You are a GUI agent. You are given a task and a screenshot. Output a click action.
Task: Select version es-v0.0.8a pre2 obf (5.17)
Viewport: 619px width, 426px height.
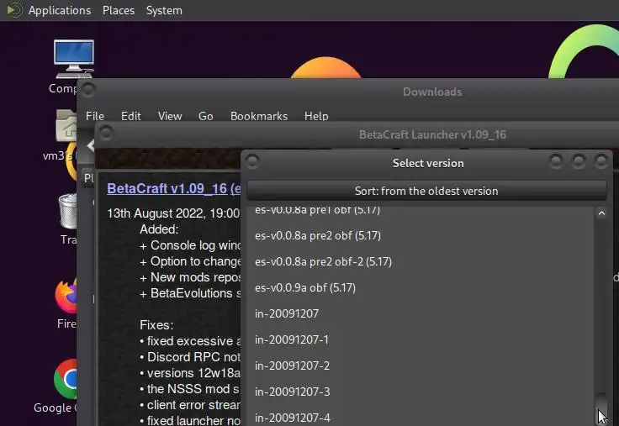click(x=420, y=235)
